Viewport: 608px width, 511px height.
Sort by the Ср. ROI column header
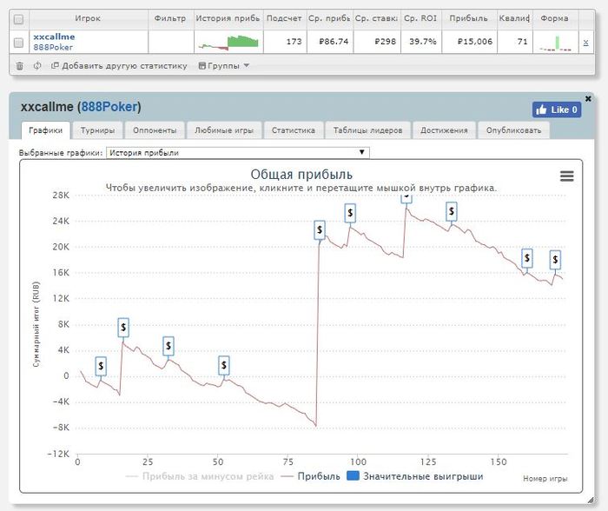(x=420, y=18)
